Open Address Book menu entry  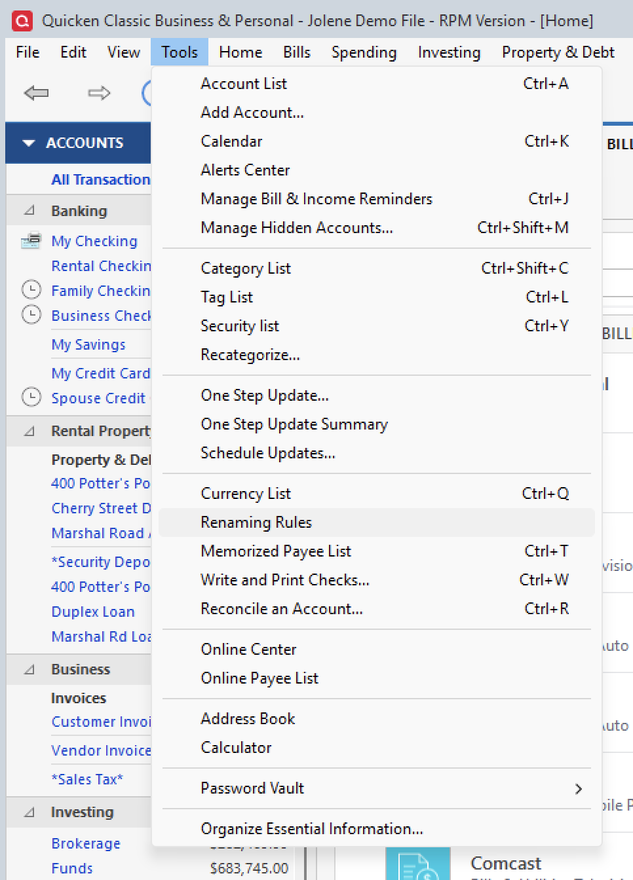(x=377, y=719)
